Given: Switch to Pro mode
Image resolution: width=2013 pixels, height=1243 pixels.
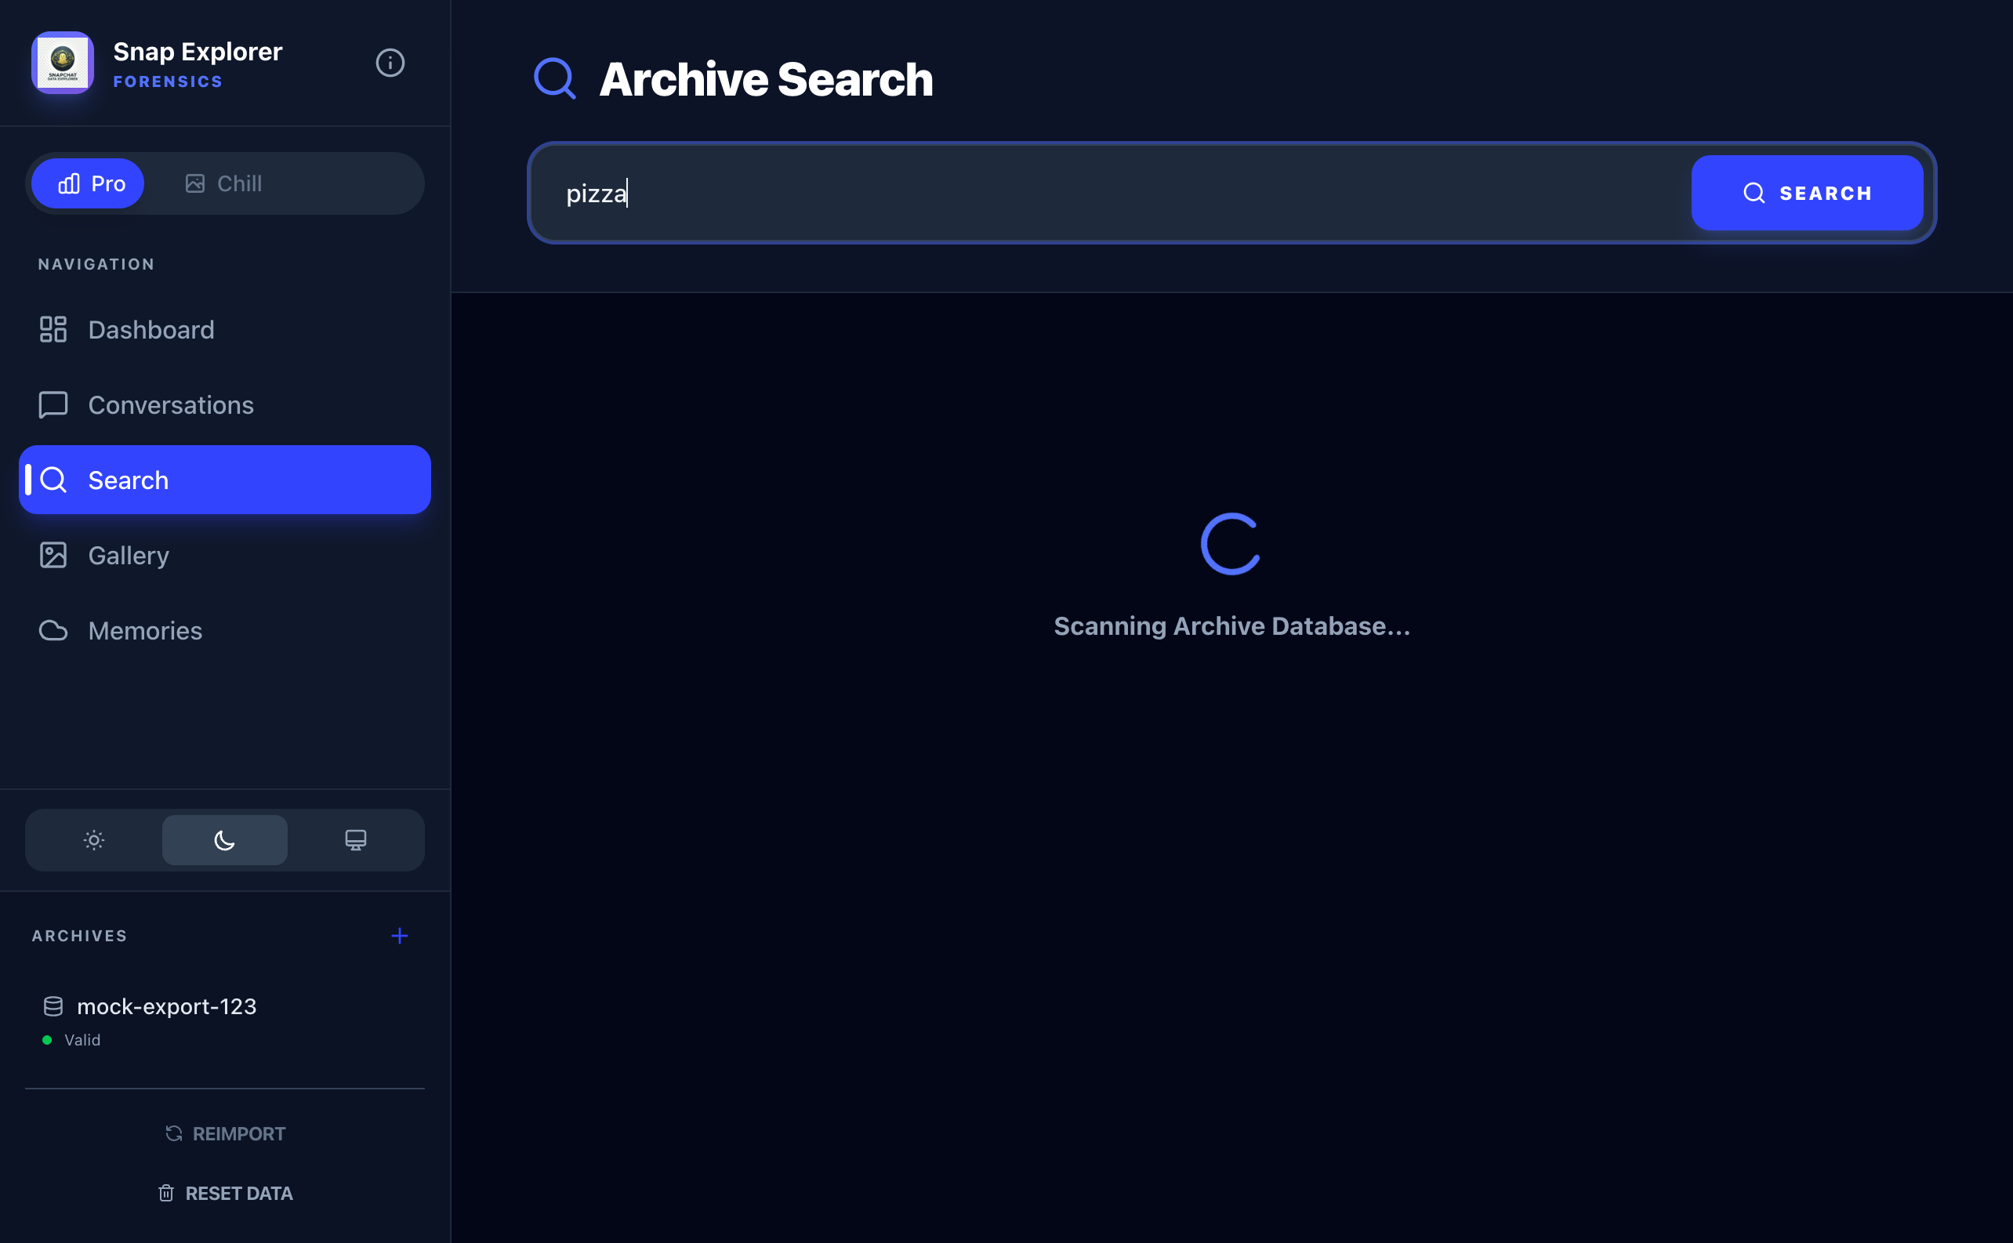Looking at the screenshot, I should click(87, 183).
